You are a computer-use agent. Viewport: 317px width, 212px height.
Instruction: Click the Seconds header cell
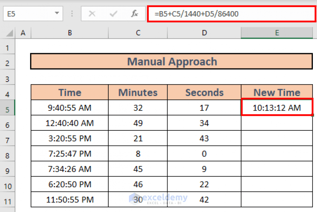click(204, 92)
